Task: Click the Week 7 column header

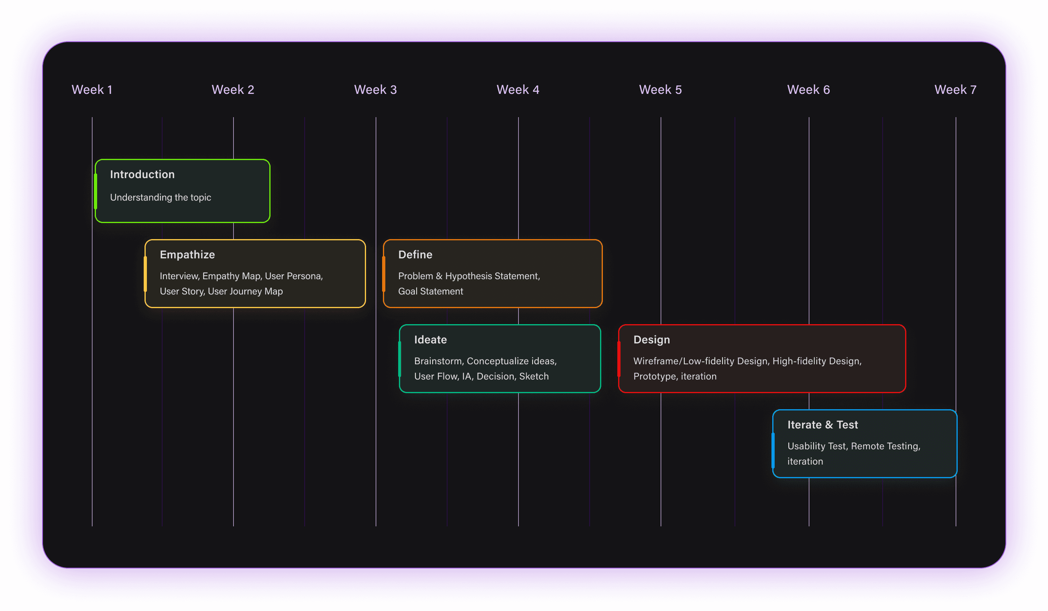Action: tap(955, 89)
